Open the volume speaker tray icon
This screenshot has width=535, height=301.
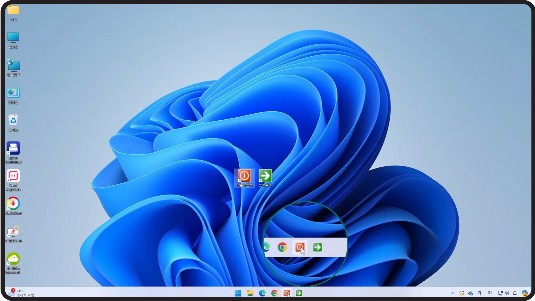click(x=507, y=293)
